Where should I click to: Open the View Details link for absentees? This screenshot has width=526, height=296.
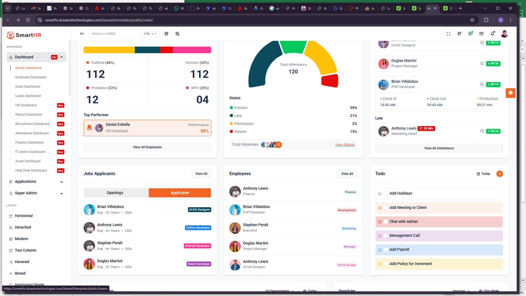click(x=345, y=145)
